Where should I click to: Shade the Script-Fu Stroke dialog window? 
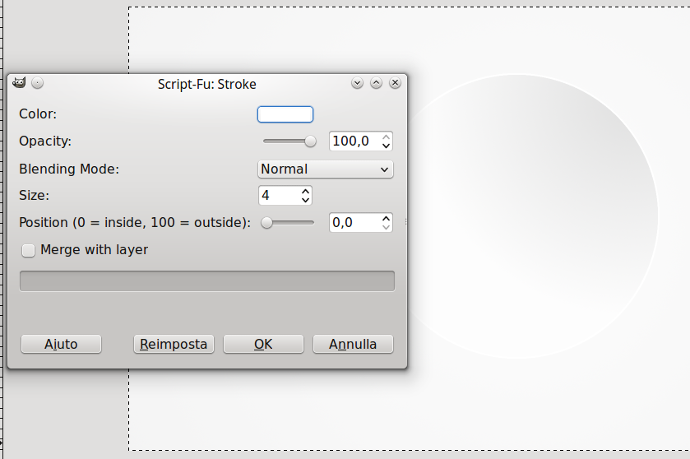[357, 83]
